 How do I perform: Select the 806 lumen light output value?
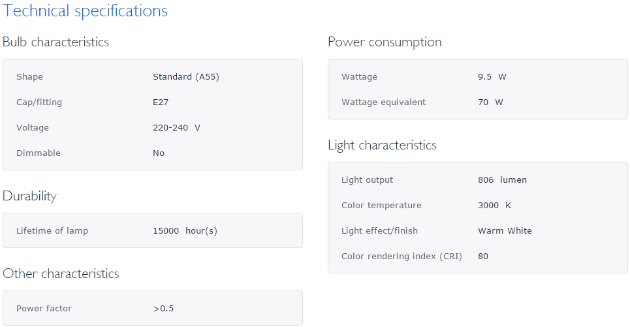click(502, 180)
